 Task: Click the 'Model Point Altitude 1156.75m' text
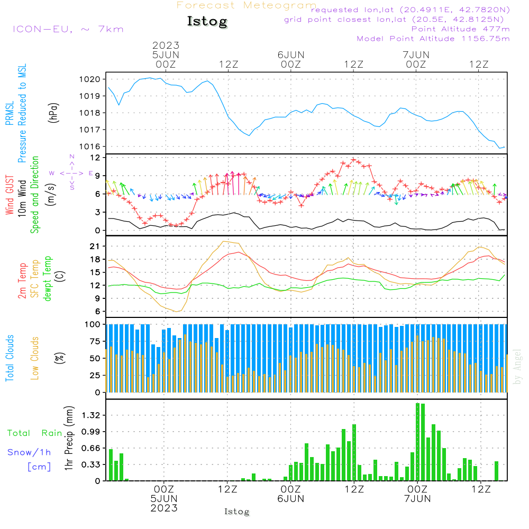click(433, 39)
